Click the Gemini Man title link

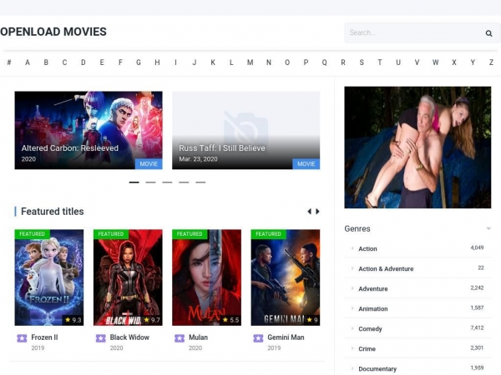(286, 337)
